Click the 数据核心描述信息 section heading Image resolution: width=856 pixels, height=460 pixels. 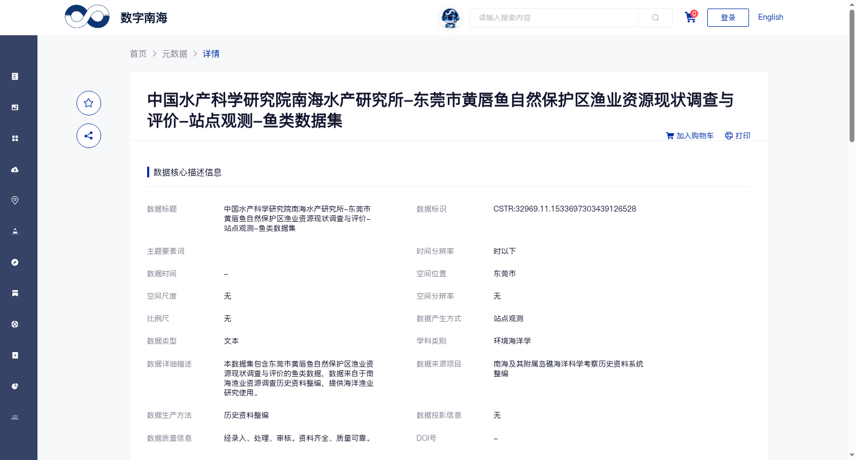[187, 172]
